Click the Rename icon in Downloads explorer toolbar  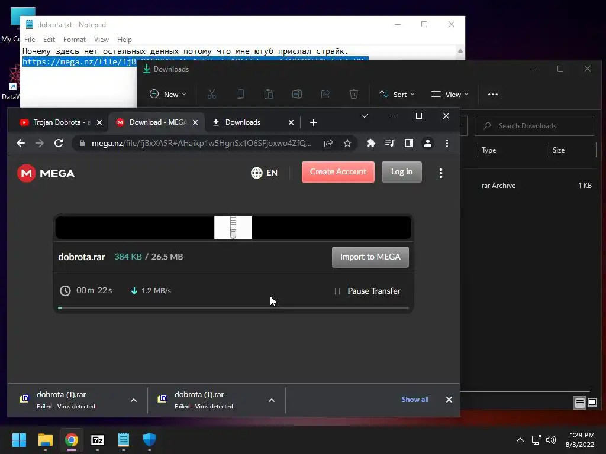(297, 94)
